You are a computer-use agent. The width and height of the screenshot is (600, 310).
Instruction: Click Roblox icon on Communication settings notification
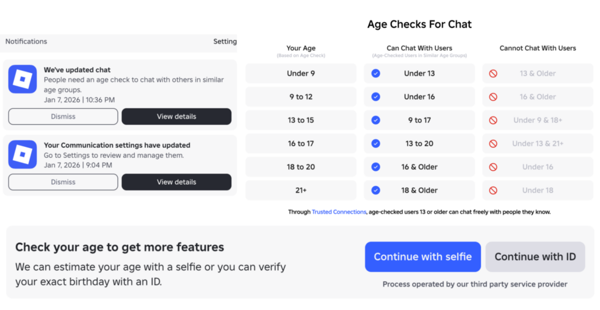click(23, 154)
